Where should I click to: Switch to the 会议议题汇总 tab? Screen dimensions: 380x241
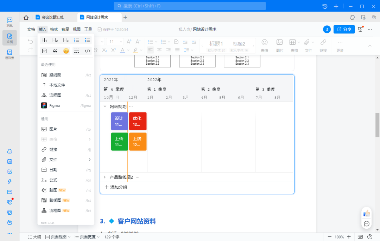53,17
